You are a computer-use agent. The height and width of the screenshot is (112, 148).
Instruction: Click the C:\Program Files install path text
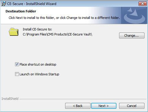(x=57, y=34)
